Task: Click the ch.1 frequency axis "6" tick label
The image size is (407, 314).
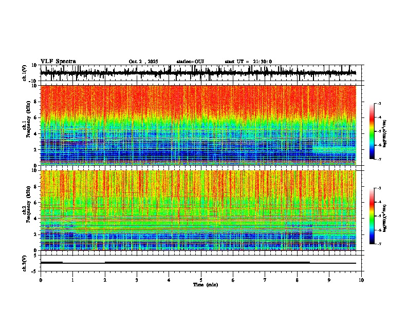Action: 36,117
